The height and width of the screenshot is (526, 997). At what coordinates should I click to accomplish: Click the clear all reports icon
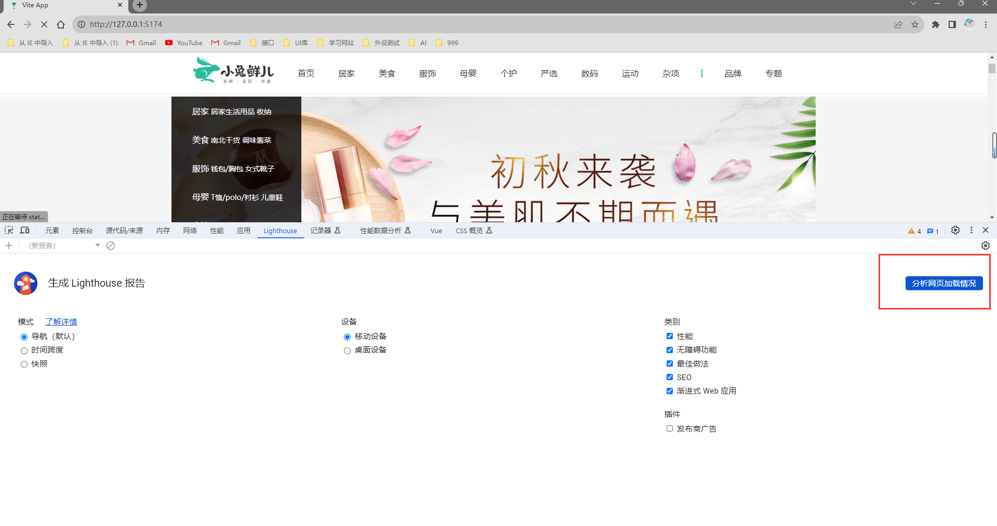(x=111, y=246)
